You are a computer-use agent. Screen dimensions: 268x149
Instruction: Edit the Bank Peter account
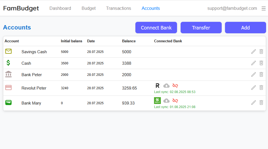253,74
